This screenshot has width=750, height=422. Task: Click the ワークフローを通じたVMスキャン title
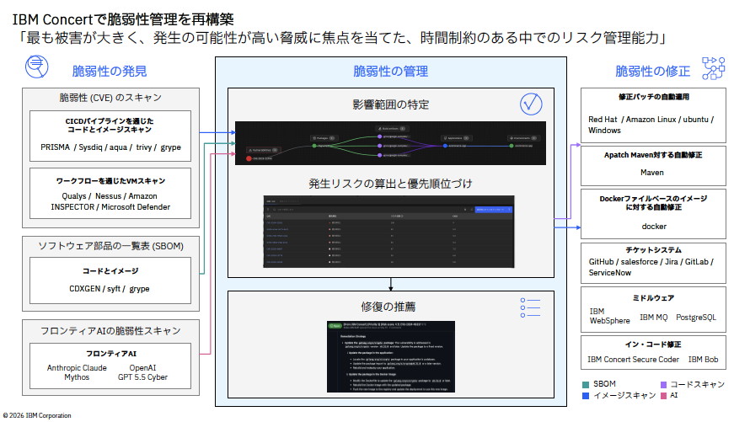pyautogui.click(x=110, y=180)
